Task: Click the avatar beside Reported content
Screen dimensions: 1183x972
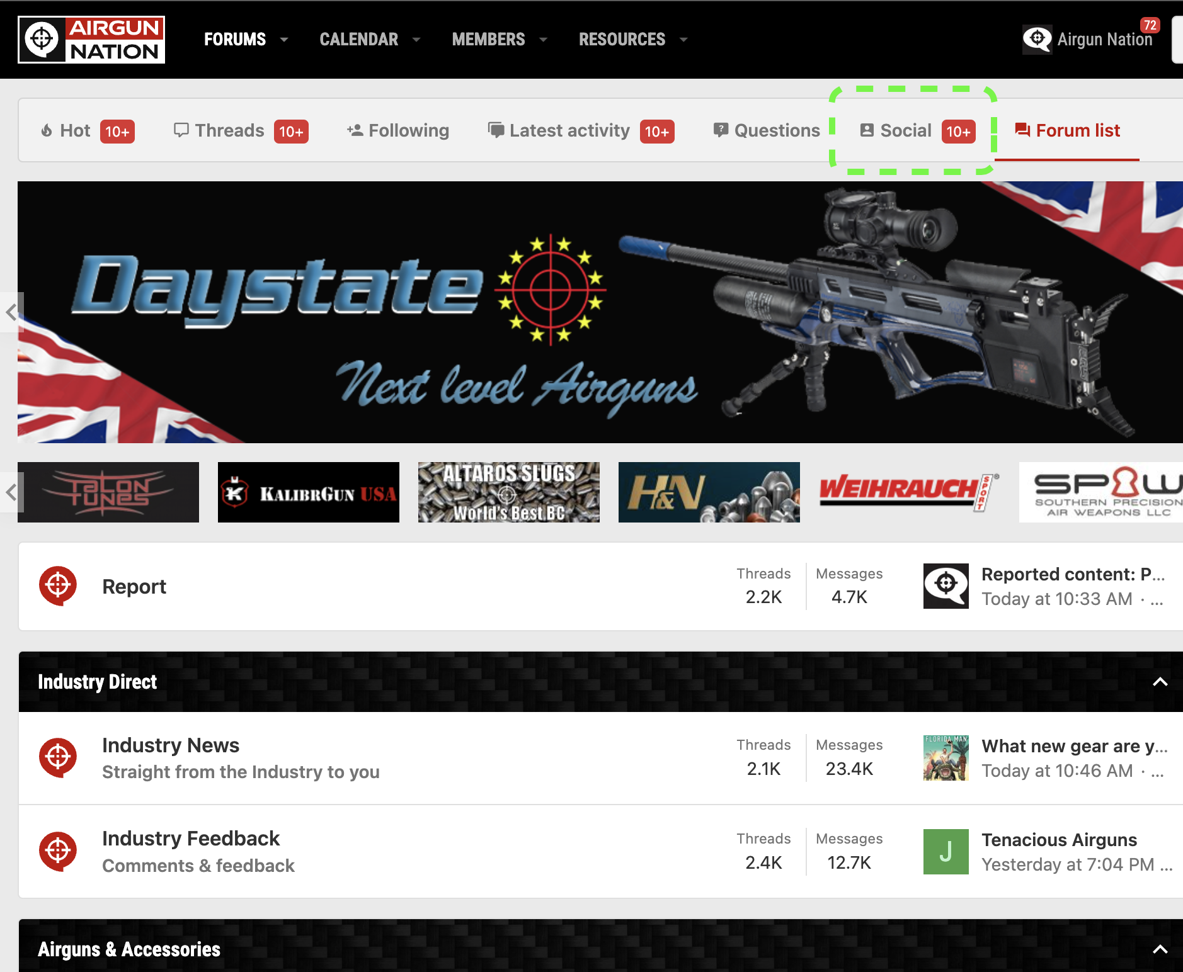Action: pyautogui.click(x=946, y=586)
